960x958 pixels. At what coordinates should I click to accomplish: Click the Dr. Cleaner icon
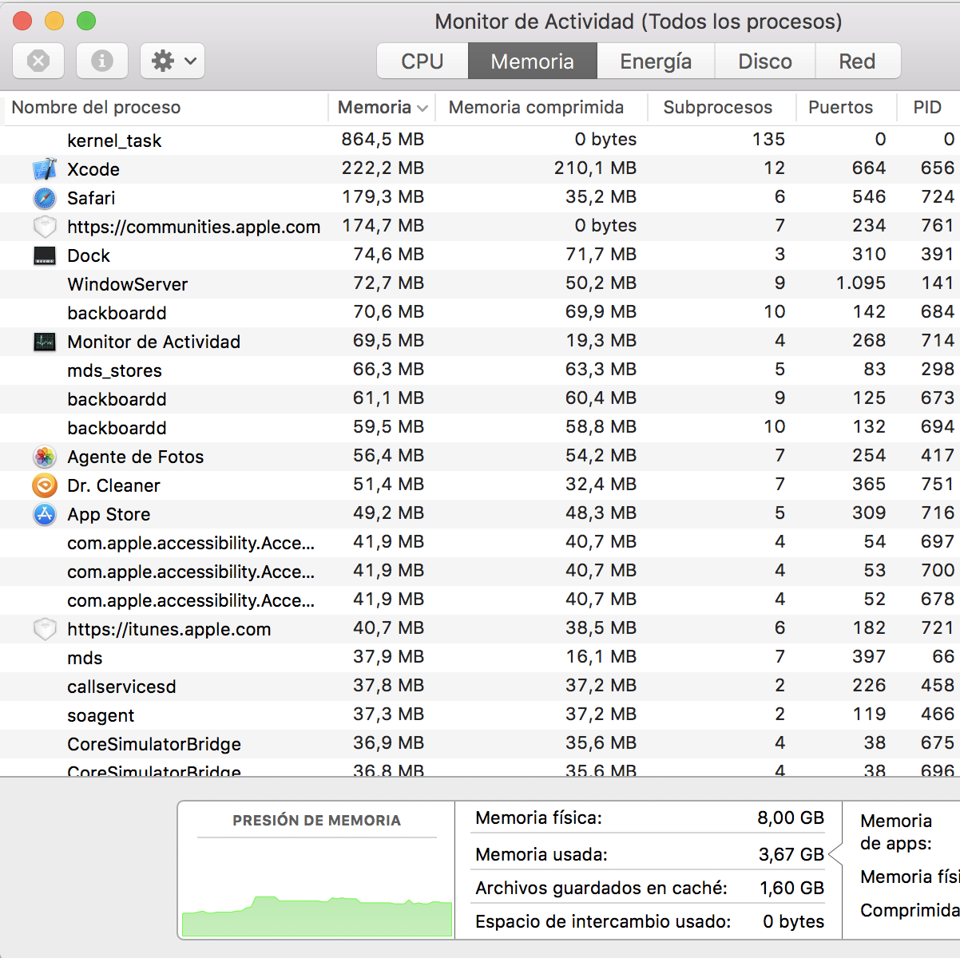(x=45, y=485)
